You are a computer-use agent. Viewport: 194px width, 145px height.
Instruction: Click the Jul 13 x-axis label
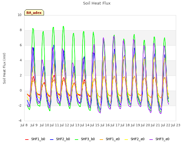point(75,125)
